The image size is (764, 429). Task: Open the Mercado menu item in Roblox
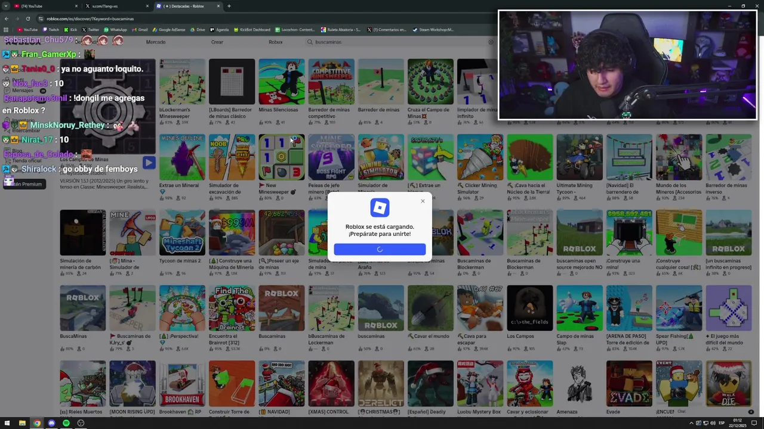156,42
